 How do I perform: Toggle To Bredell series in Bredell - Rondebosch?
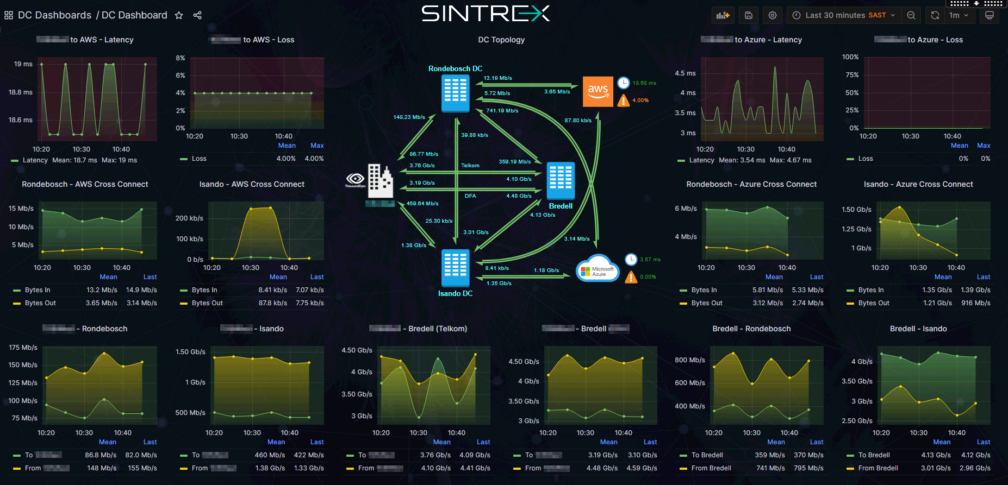707,455
